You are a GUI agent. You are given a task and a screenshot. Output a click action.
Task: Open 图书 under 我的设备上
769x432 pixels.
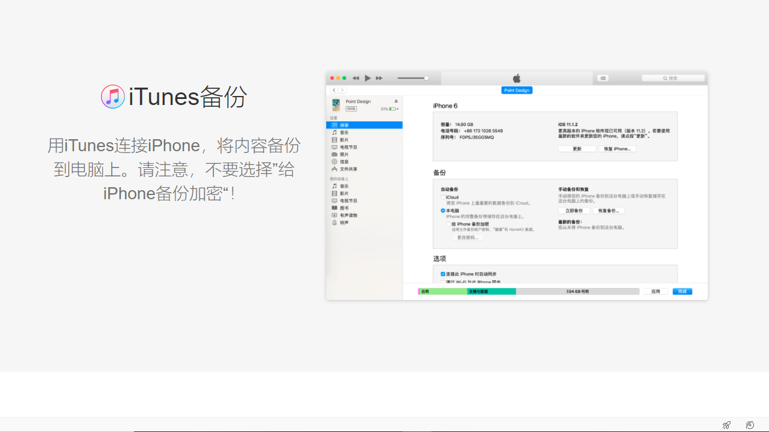click(344, 208)
